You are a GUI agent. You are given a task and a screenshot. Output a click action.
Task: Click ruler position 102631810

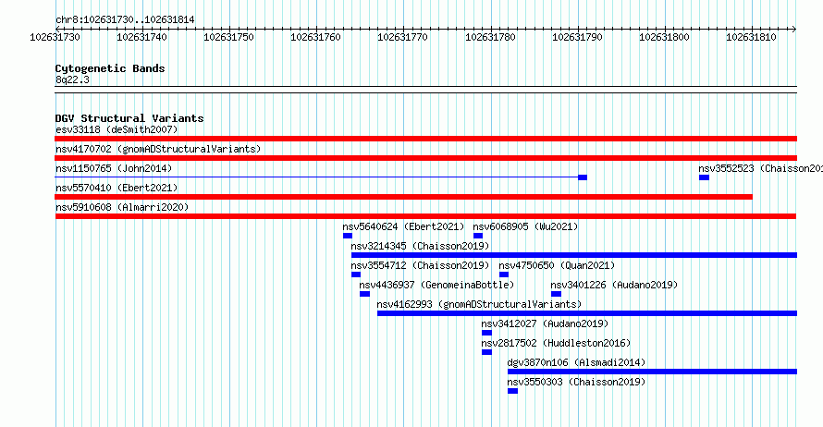pyautogui.click(x=752, y=37)
